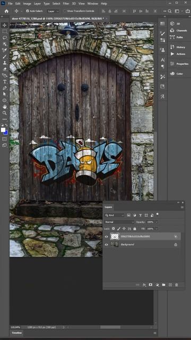
Task: Click the white foreground color swatch
Action: 3,130
